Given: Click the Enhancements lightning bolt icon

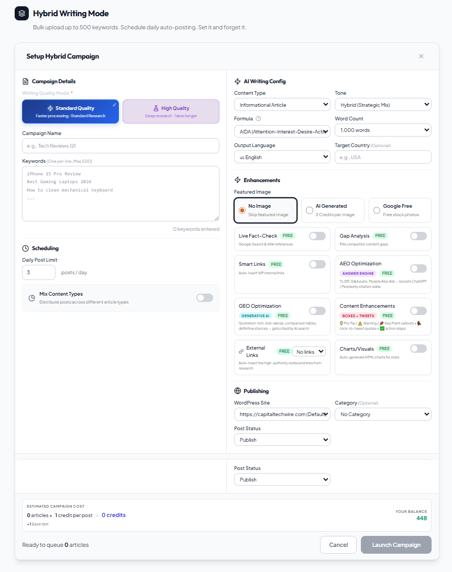Looking at the screenshot, I should click(x=237, y=180).
